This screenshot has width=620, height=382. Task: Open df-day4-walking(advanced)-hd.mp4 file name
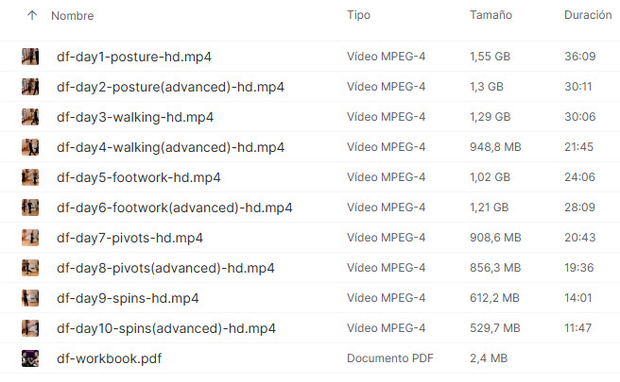pyautogui.click(x=170, y=147)
